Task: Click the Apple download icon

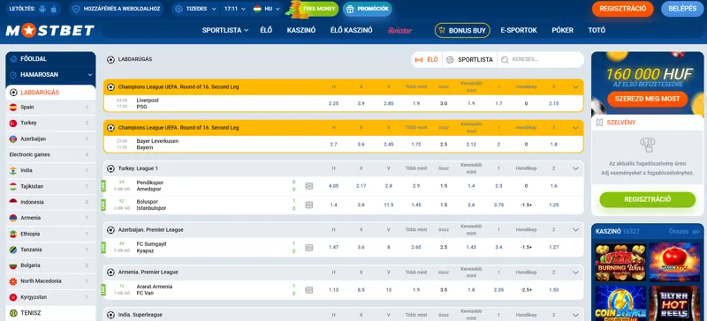Action: (54, 9)
